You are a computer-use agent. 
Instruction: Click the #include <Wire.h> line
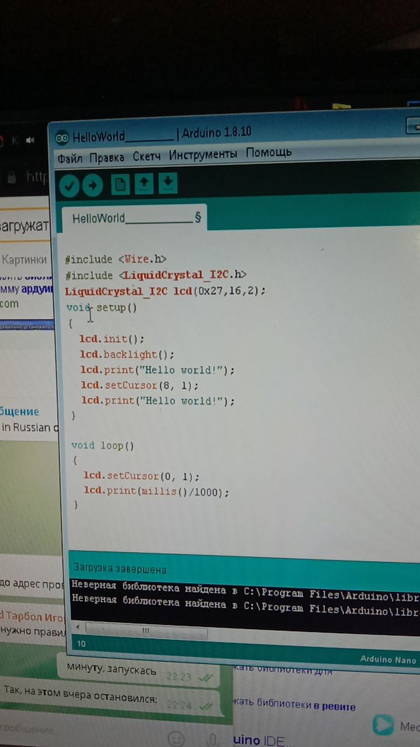pos(116,259)
